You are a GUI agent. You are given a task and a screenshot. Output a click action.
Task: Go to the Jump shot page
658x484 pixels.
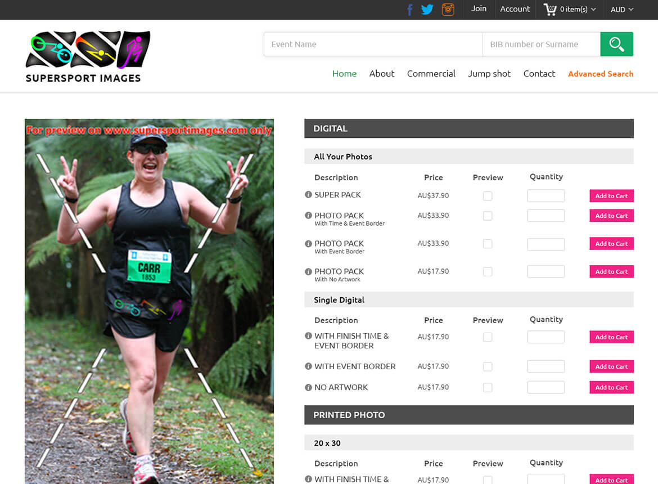[x=489, y=74]
